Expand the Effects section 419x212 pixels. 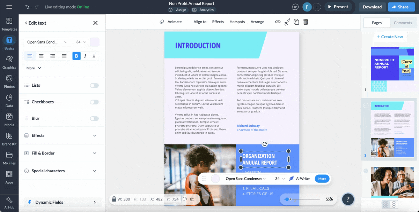(62, 135)
